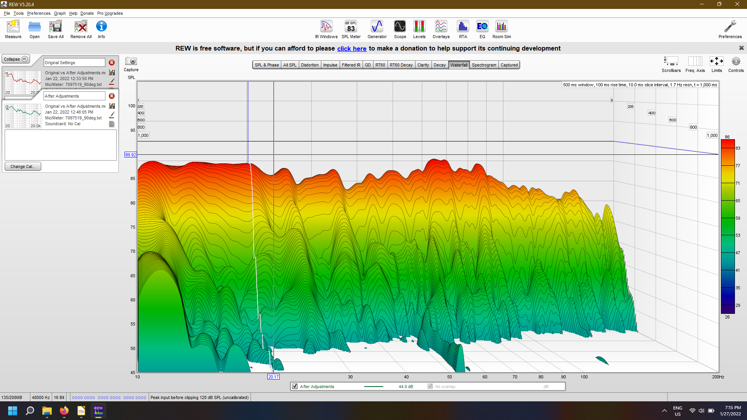Viewport: 747px width, 420px height.
Task: Open the Levels meter tool
Action: [419, 30]
